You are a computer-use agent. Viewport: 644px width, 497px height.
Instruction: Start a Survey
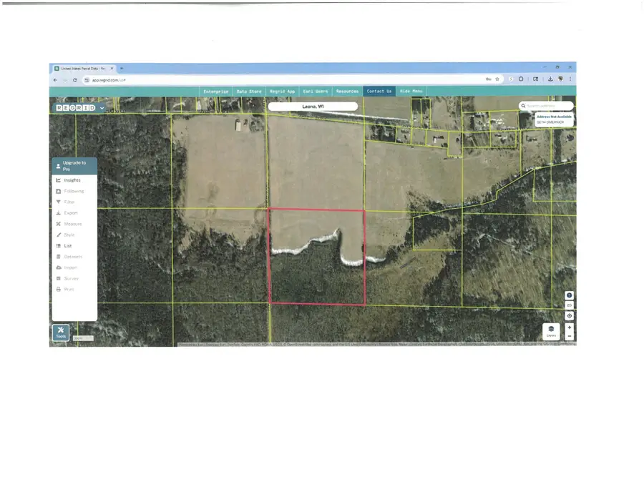pos(72,278)
